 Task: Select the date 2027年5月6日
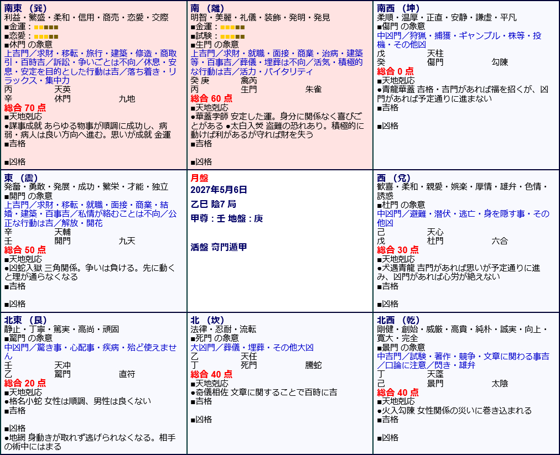(x=219, y=190)
